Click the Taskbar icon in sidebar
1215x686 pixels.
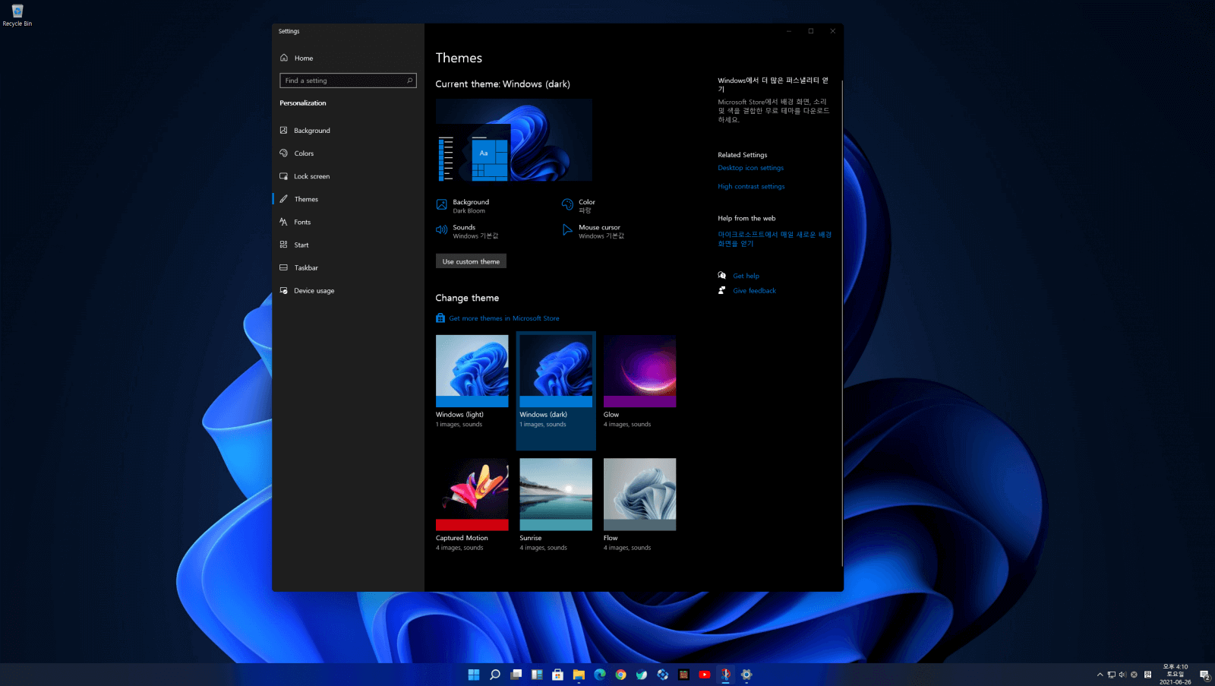[x=284, y=267]
